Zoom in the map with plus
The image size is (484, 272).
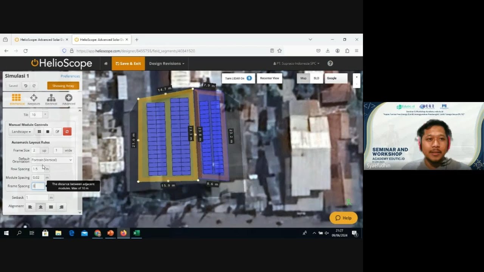[x=356, y=77]
